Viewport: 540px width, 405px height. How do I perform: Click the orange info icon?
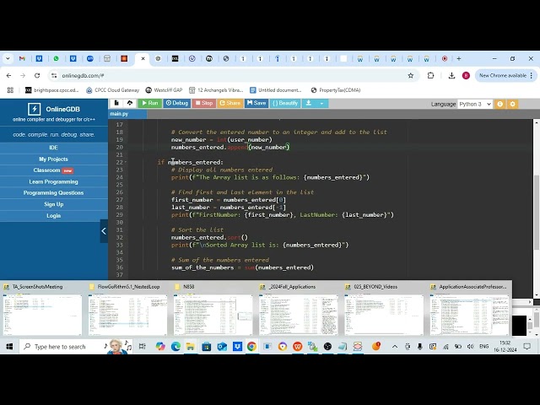pyautogui.click(x=499, y=104)
